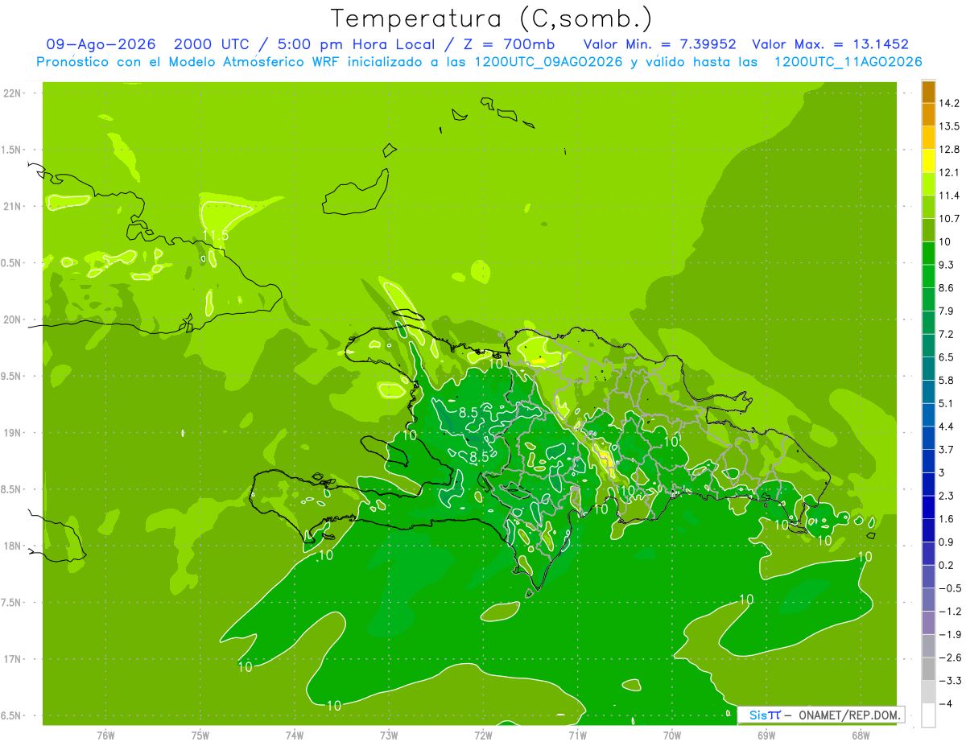Pick the gray swatch between -3.3 and -2.6

[x=928, y=669]
